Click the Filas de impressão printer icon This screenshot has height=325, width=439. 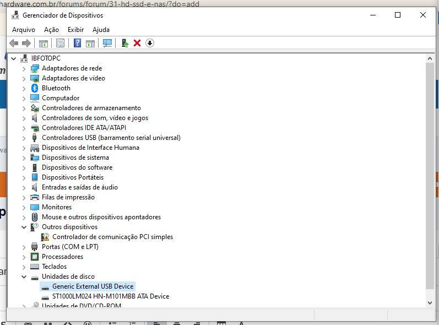35,197
